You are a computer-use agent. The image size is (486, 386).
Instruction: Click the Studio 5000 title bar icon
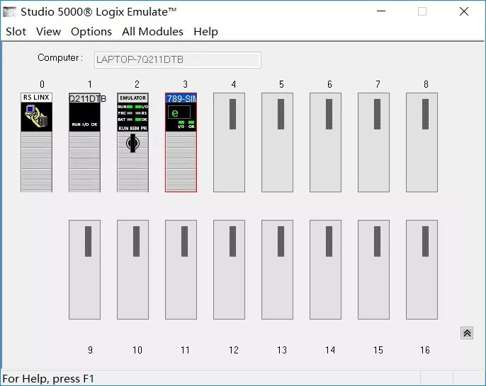pos(10,11)
